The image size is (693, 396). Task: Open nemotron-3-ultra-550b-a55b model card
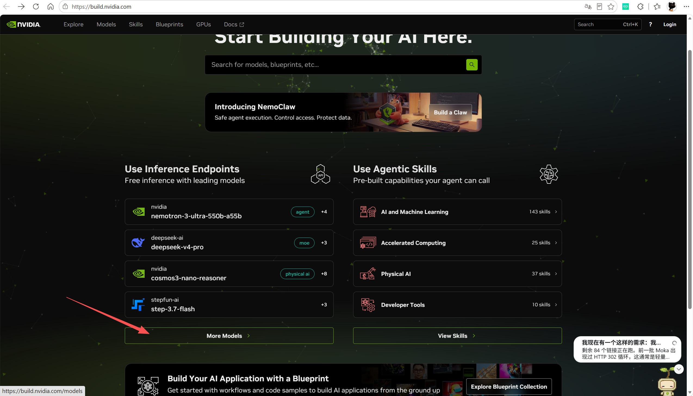(229, 212)
